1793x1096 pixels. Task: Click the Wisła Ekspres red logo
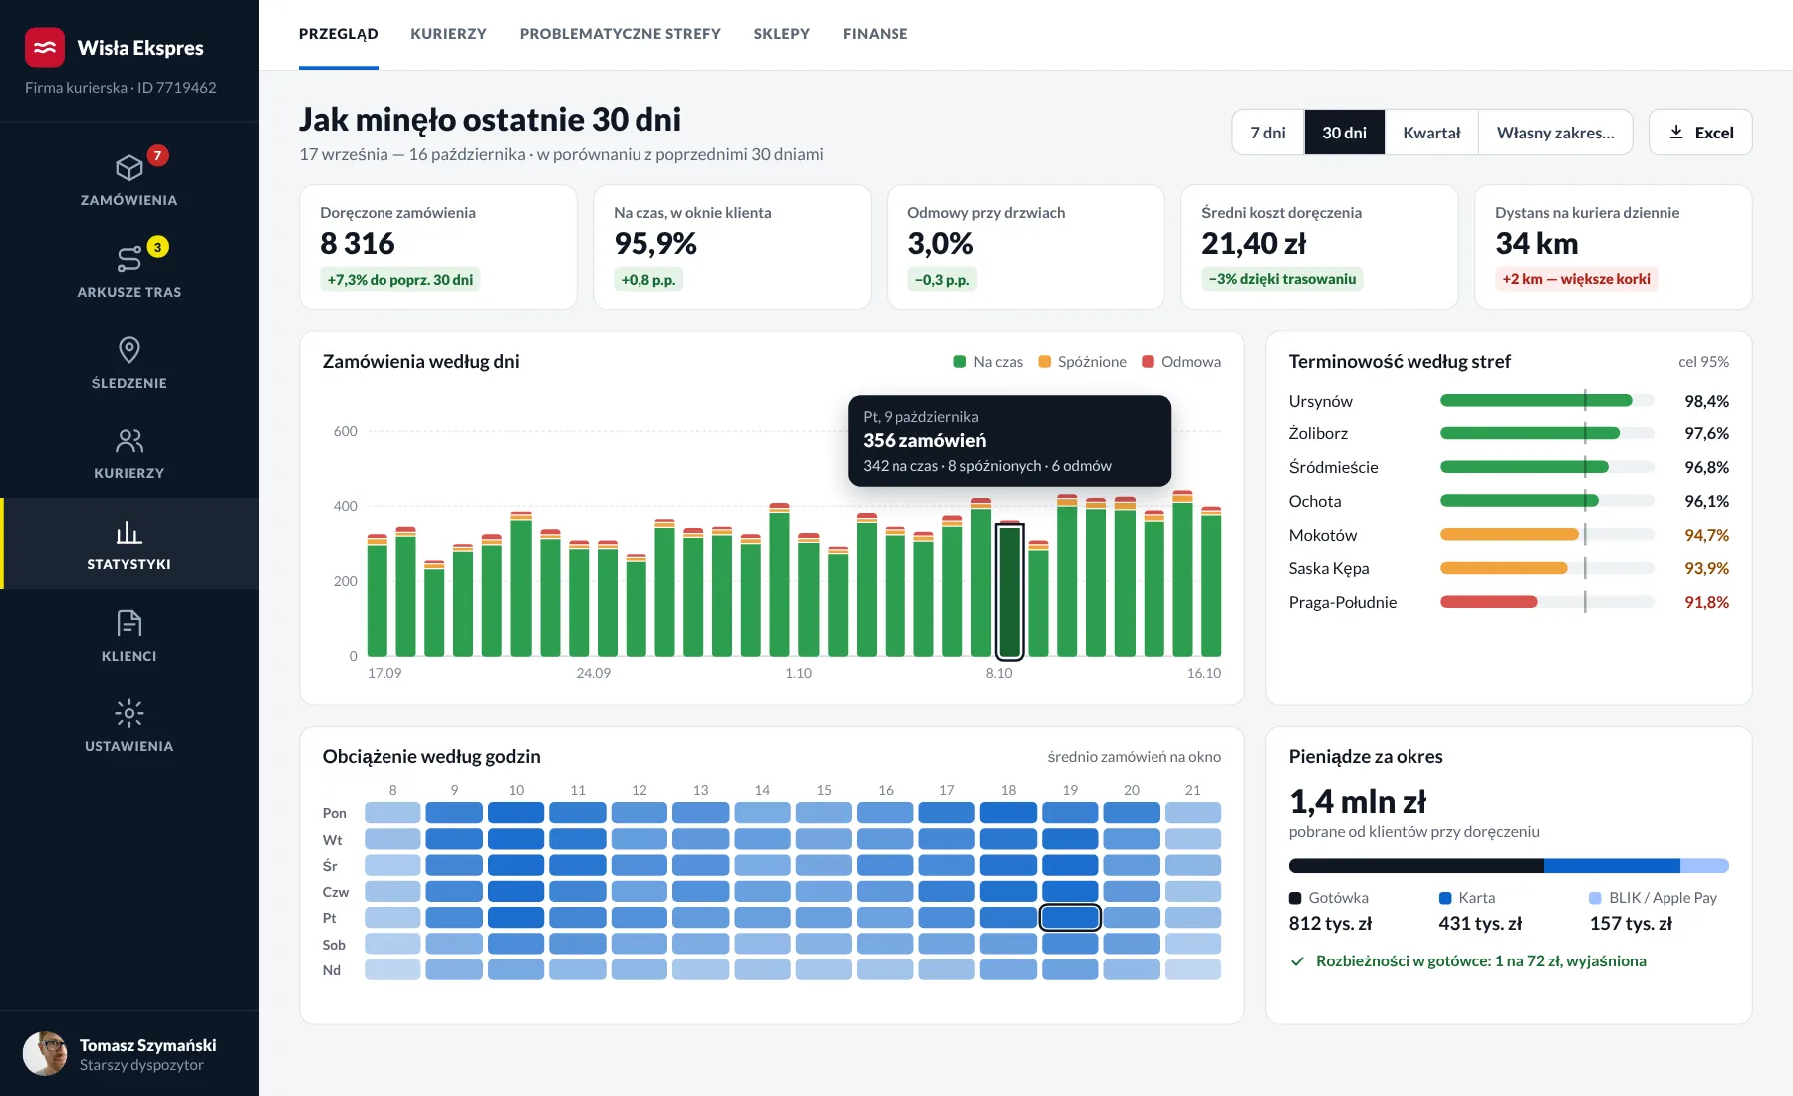click(x=45, y=47)
